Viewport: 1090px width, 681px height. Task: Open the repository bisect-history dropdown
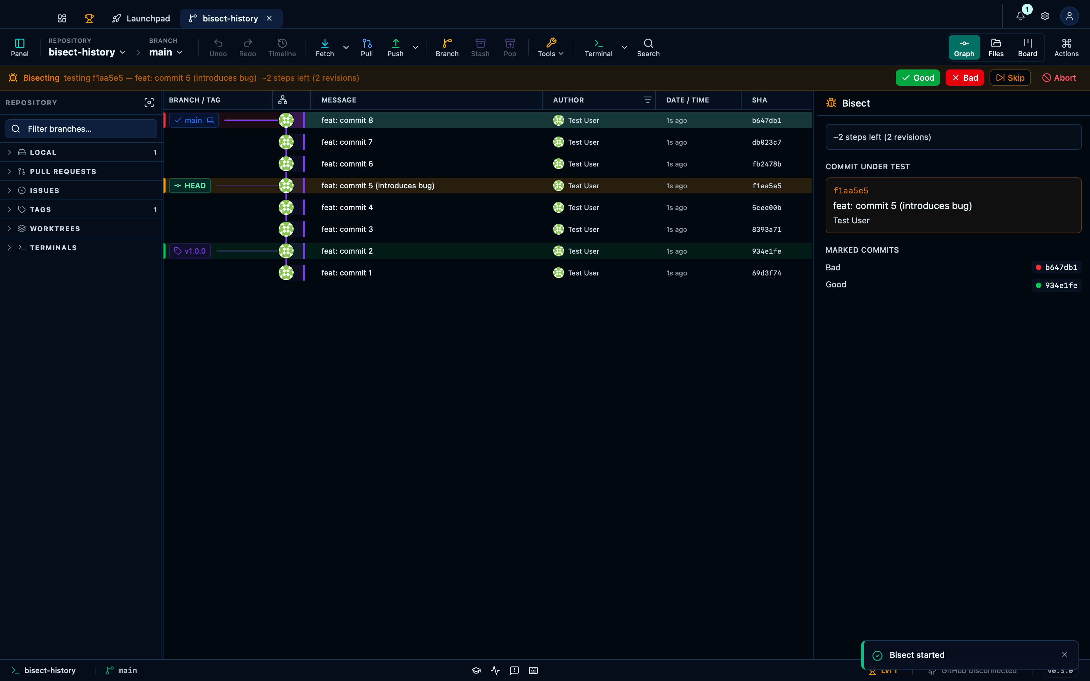pos(87,52)
